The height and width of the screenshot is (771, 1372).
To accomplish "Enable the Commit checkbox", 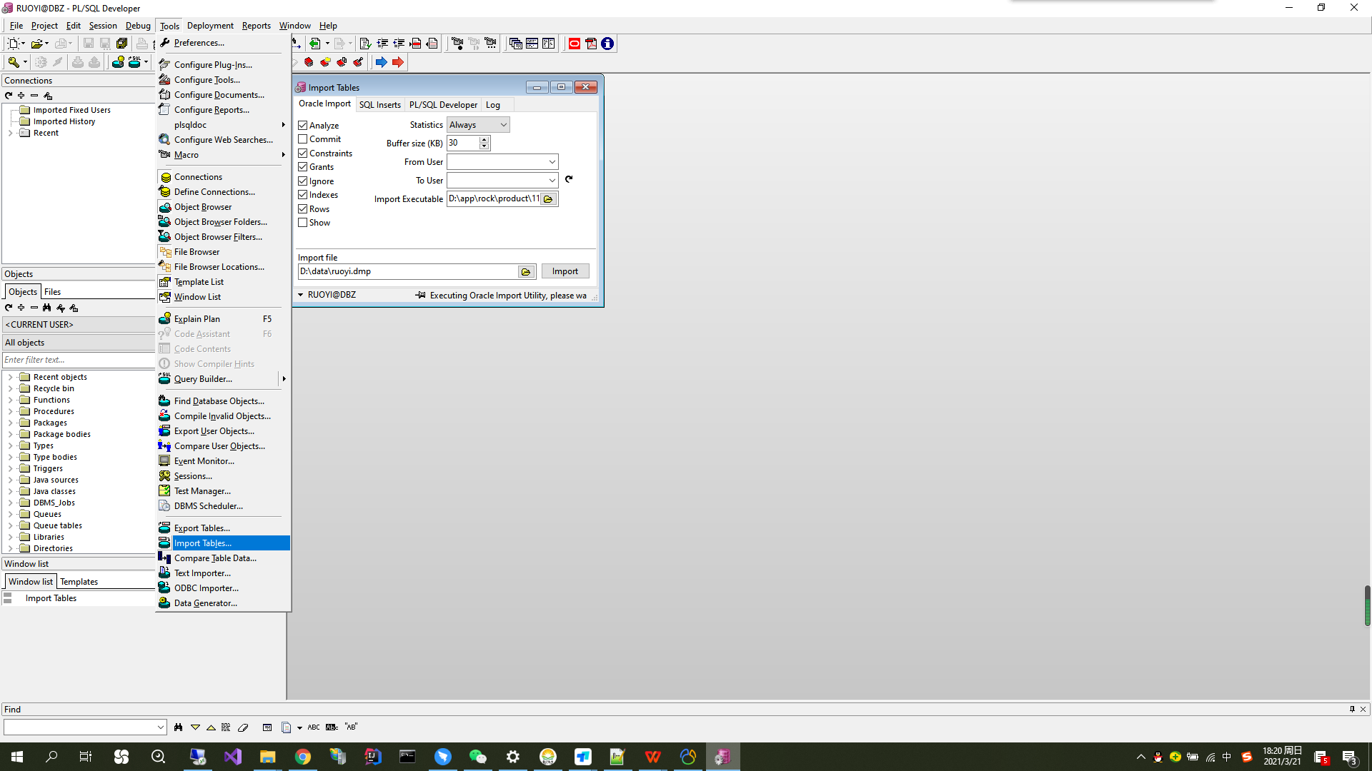I will tap(303, 139).
